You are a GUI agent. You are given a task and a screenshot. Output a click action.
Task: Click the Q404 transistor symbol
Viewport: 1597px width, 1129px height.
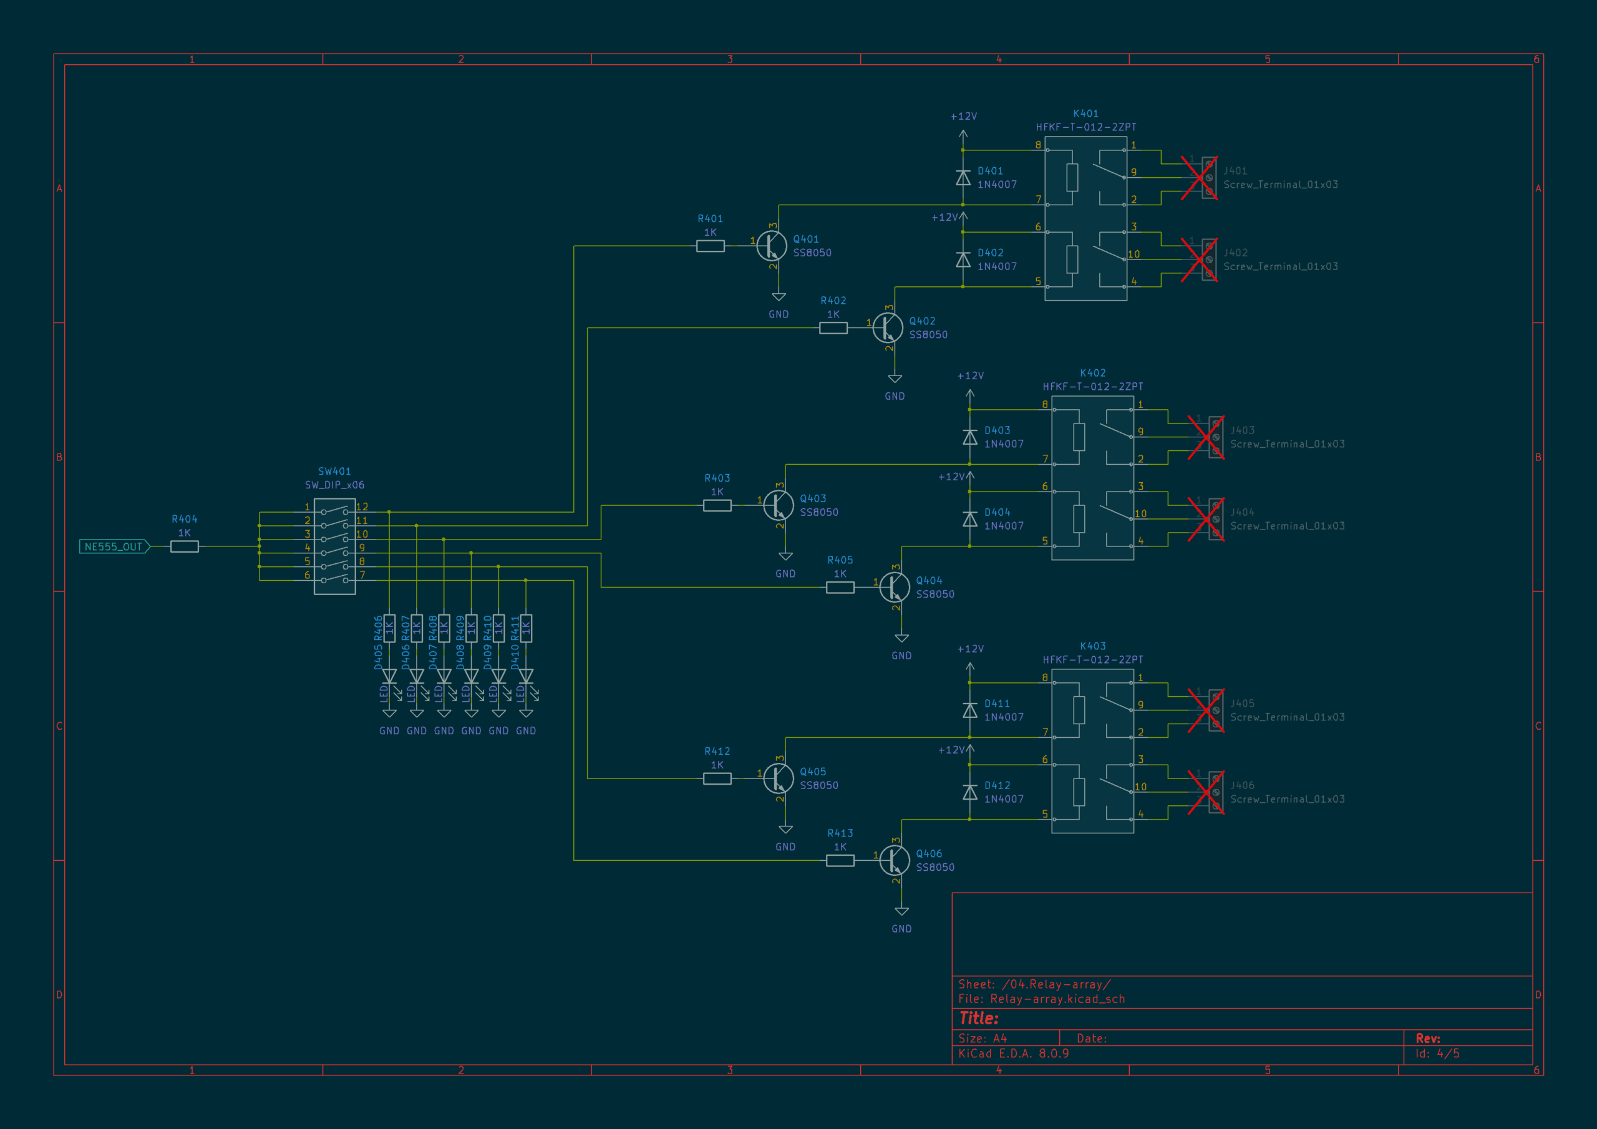[x=895, y=587]
